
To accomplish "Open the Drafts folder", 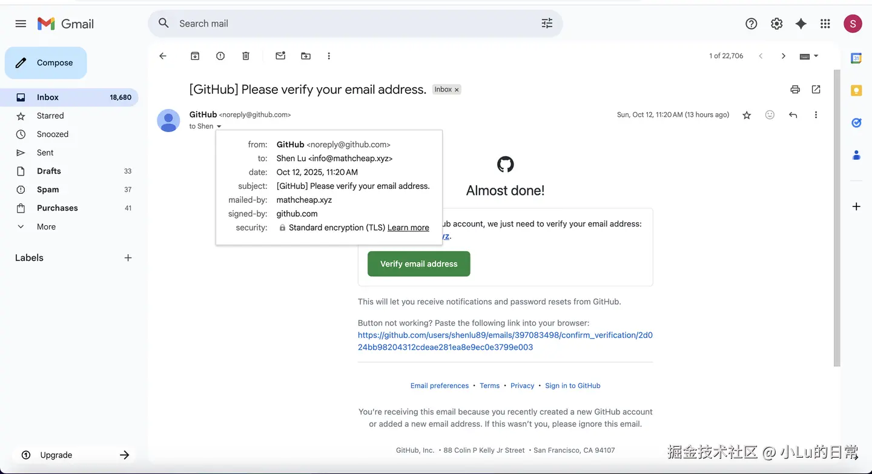I will click(69, 171).
